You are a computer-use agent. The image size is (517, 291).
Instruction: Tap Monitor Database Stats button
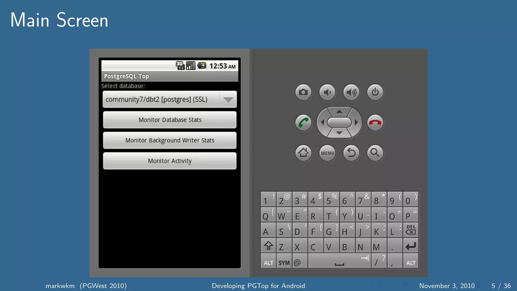(170, 120)
